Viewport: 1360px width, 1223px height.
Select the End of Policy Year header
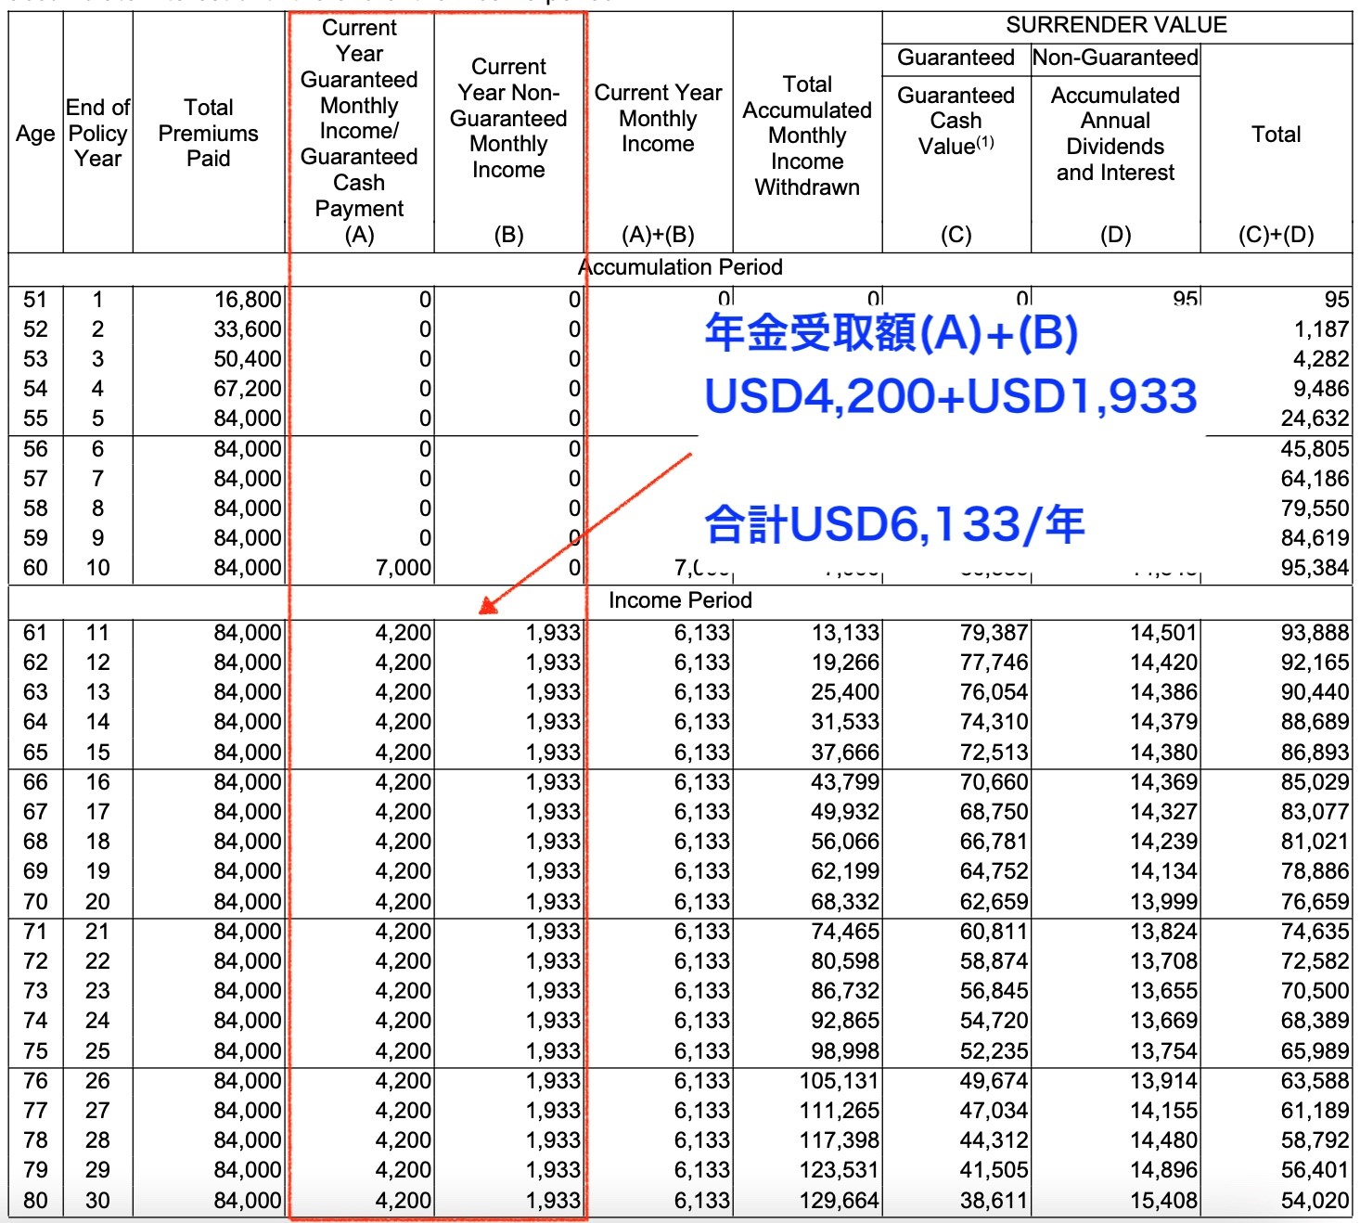97,134
